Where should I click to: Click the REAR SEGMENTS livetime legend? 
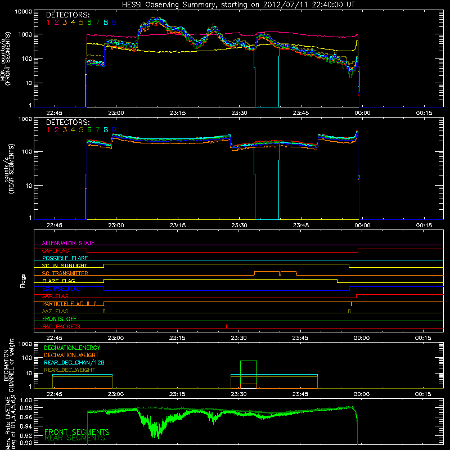tap(75, 438)
